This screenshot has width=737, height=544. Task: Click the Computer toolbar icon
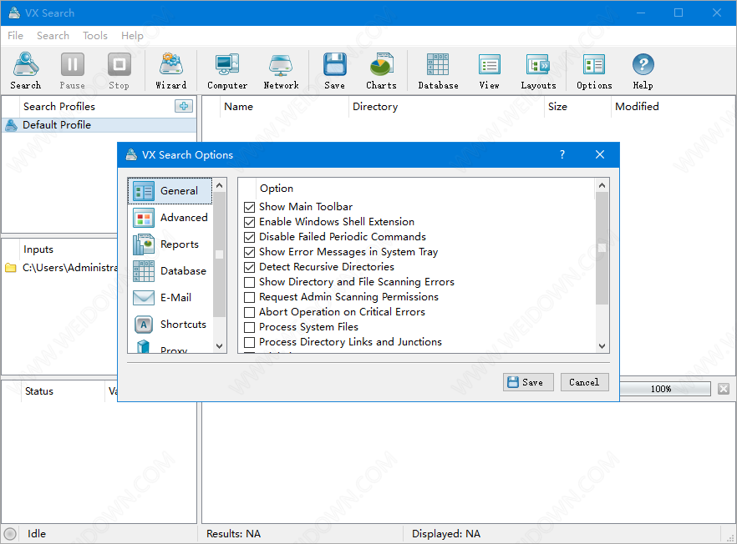point(227,71)
